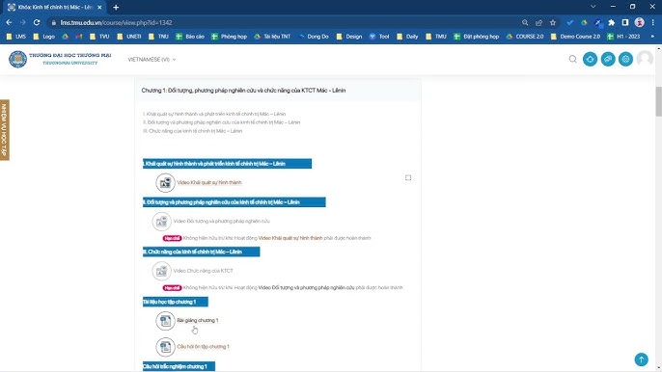Viewport: 662px width, 372px height.
Task: Open browser zoom magnifier icon in address bar
Action: pyautogui.click(x=525, y=23)
